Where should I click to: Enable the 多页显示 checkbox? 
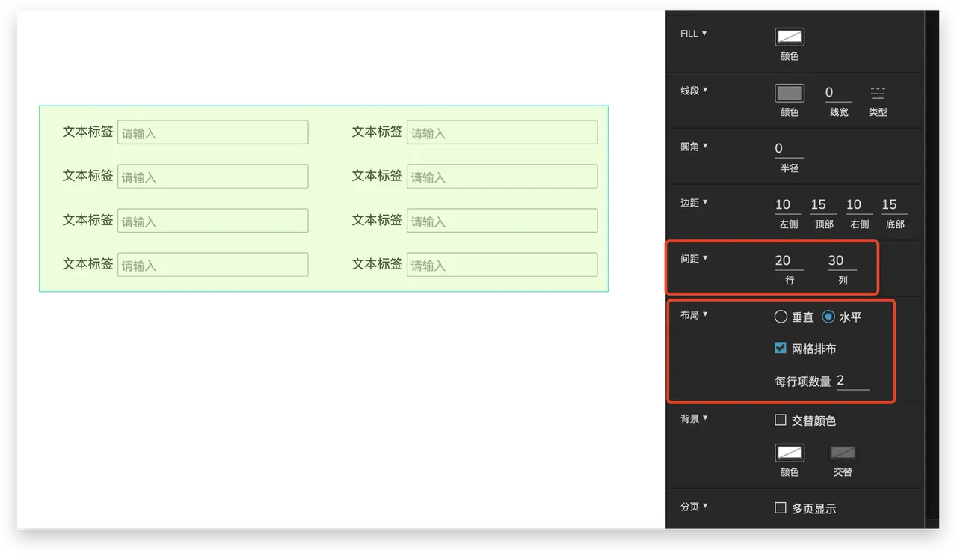781,508
